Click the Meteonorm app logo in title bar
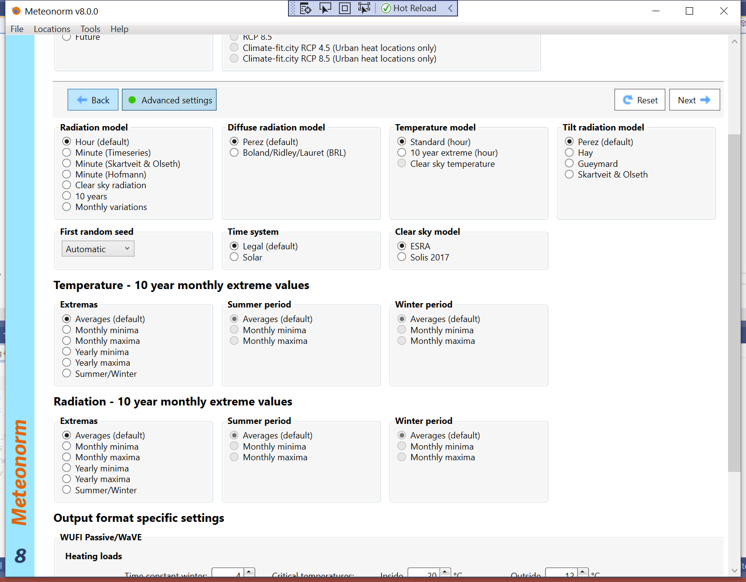Image resolution: width=746 pixels, height=582 pixels. tap(17, 11)
